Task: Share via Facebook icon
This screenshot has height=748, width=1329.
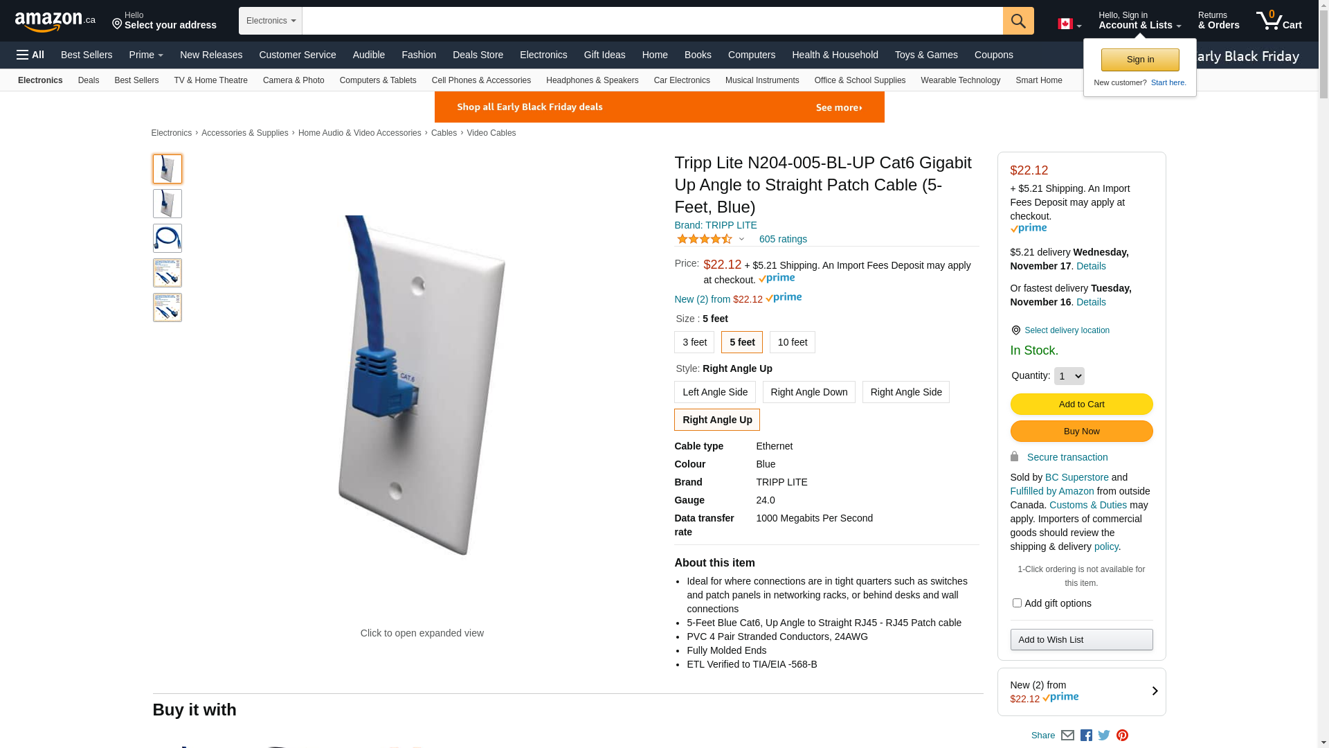Action: click(x=1086, y=736)
